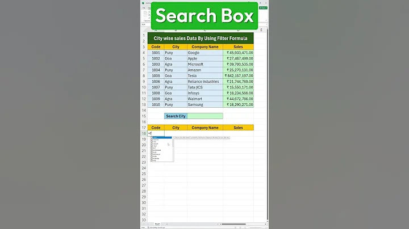Select cell with code 1010
409x229 pixels.
[156, 105]
